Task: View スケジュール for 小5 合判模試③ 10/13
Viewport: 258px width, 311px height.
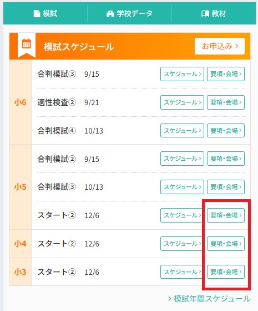Action: [x=182, y=187]
